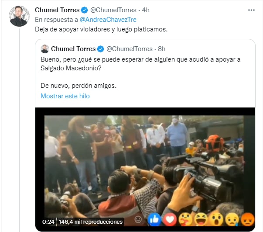Click "Mostrar este hilo" link
The height and width of the screenshot is (232, 263).
click(x=65, y=96)
